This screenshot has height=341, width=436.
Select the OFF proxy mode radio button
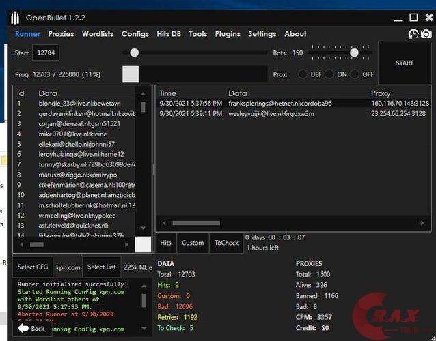pos(355,74)
